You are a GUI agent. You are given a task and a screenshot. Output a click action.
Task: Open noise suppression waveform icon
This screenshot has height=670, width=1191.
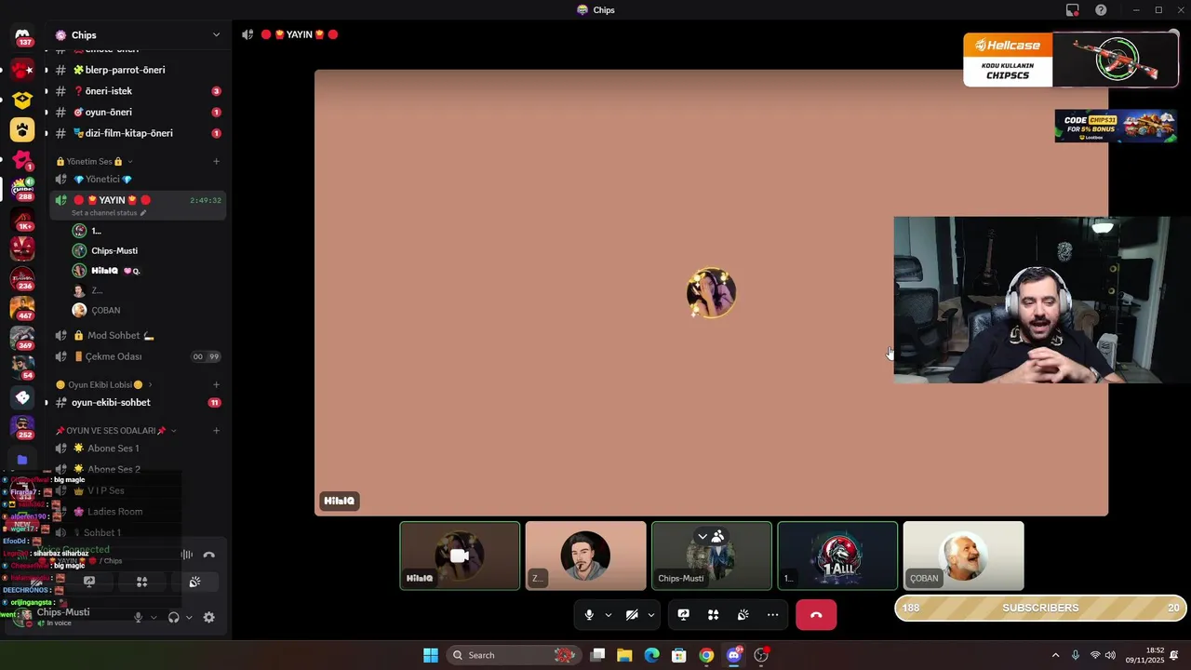click(x=187, y=555)
